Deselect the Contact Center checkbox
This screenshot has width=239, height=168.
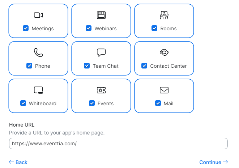pos(144,66)
